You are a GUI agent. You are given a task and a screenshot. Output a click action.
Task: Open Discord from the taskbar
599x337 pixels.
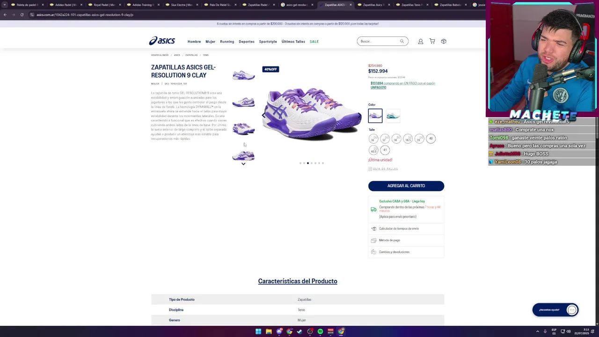[279, 331]
